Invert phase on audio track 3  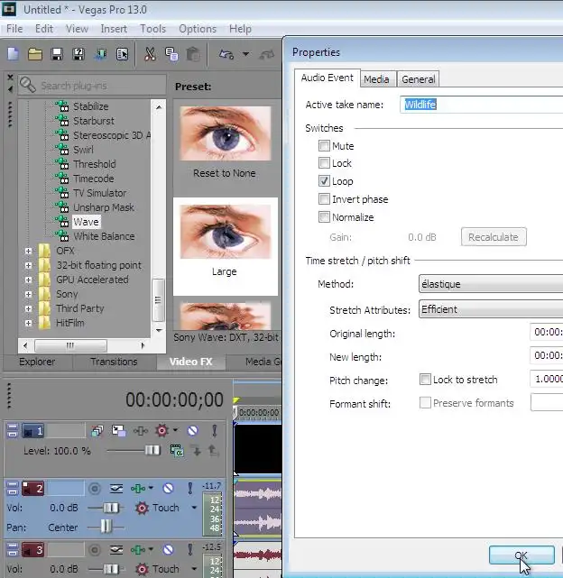point(116,550)
